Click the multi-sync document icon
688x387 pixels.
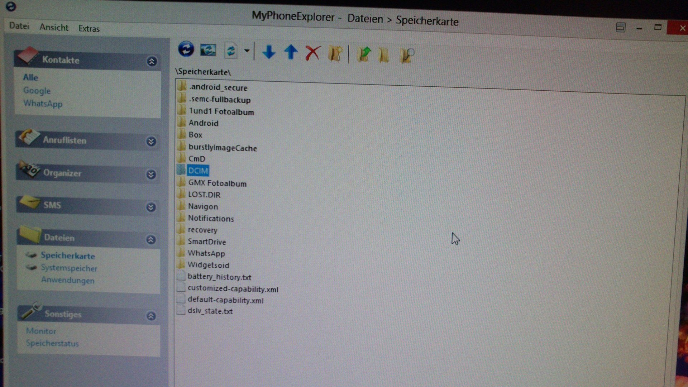click(231, 51)
